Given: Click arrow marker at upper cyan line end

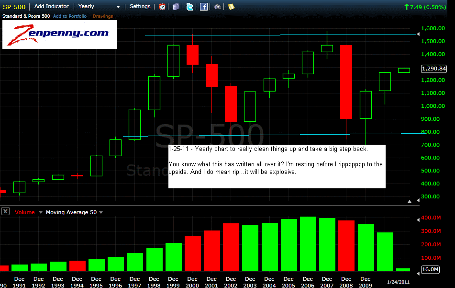Looking at the screenshot, I should (x=418, y=35).
